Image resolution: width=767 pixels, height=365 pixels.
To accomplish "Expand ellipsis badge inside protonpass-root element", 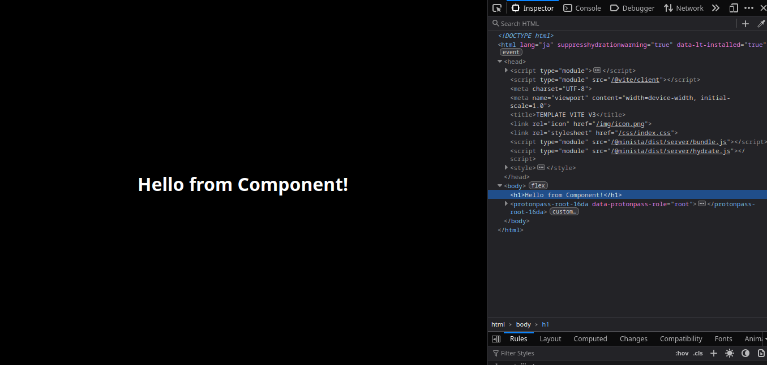I will pyautogui.click(x=702, y=203).
